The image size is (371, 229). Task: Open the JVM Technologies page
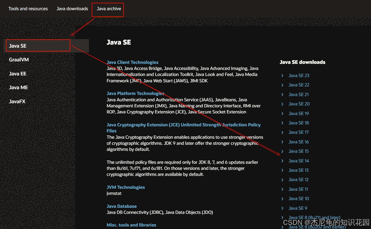coord(126,187)
